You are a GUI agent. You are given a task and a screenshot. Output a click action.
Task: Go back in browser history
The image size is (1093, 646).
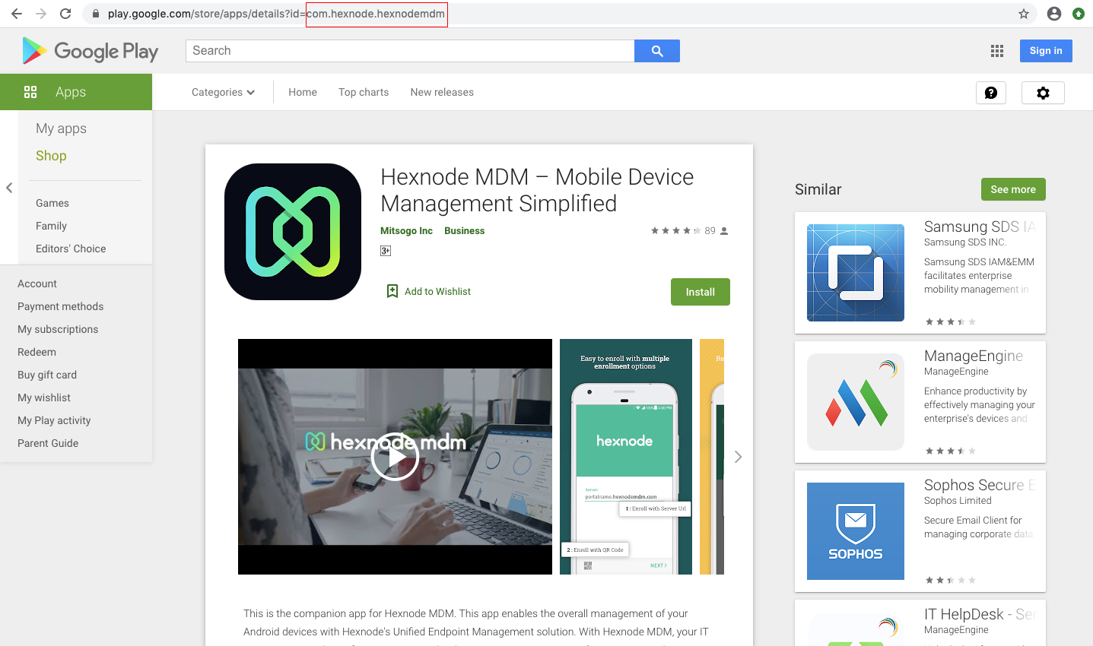[x=17, y=14]
